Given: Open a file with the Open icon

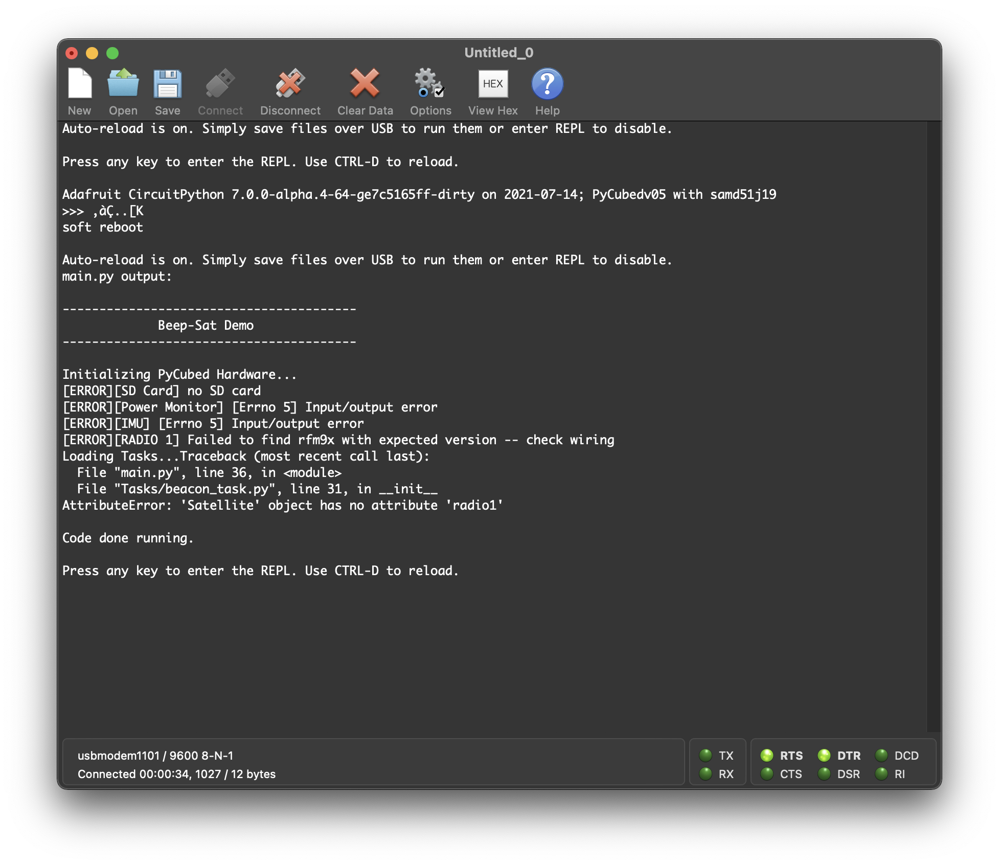Looking at the screenshot, I should click(123, 83).
